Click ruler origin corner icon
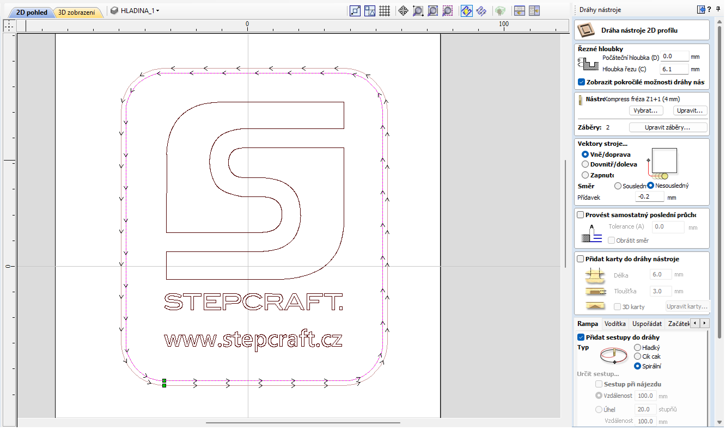Image resolution: width=726 pixels, height=431 pixels. point(9,26)
